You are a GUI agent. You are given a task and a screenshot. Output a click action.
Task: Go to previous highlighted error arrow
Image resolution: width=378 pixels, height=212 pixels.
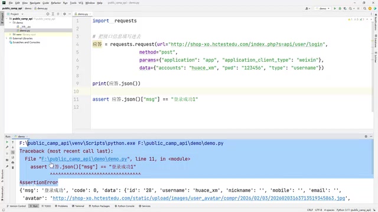(x=367, y=19)
